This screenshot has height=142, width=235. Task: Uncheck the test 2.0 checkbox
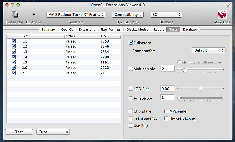pos(14,67)
